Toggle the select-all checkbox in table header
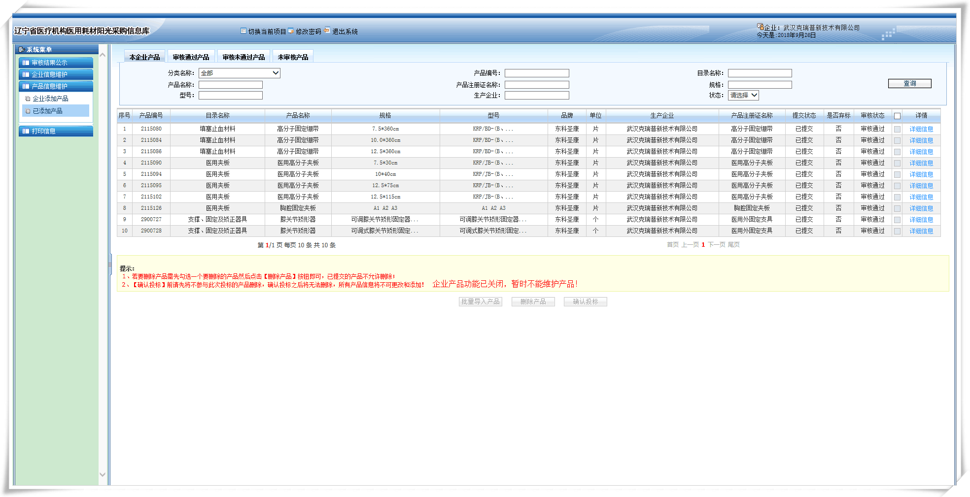 897,116
